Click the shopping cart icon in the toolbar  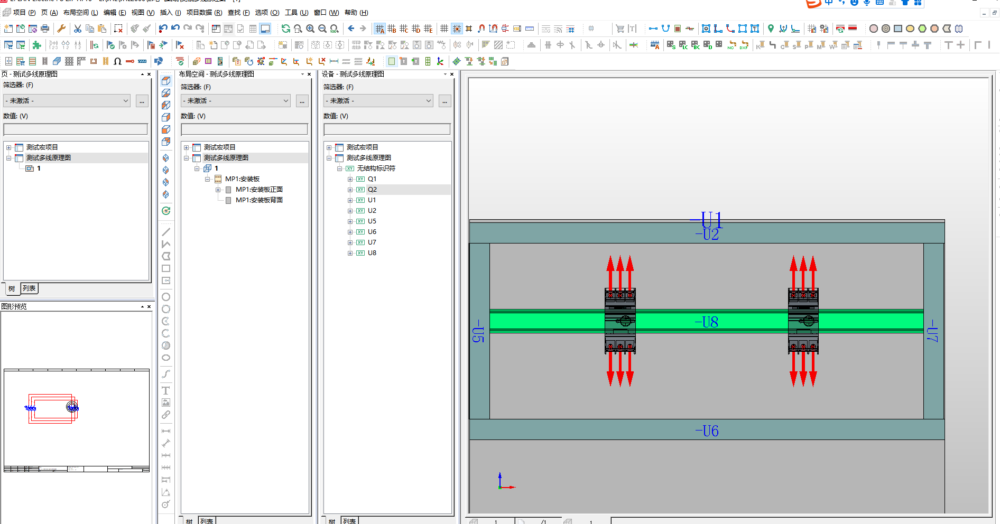620,29
